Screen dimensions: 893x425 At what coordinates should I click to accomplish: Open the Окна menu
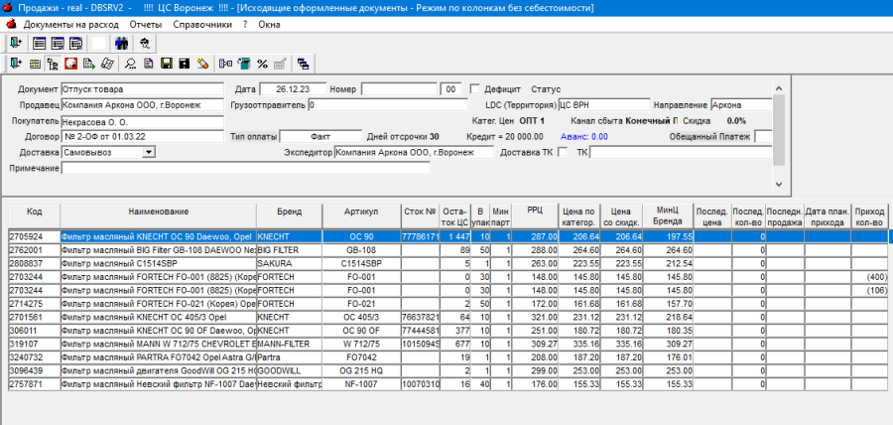pyautogui.click(x=269, y=25)
